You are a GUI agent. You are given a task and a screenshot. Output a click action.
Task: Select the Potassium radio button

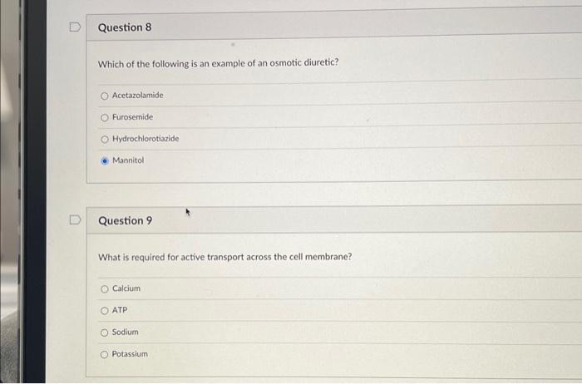coord(105,354)
